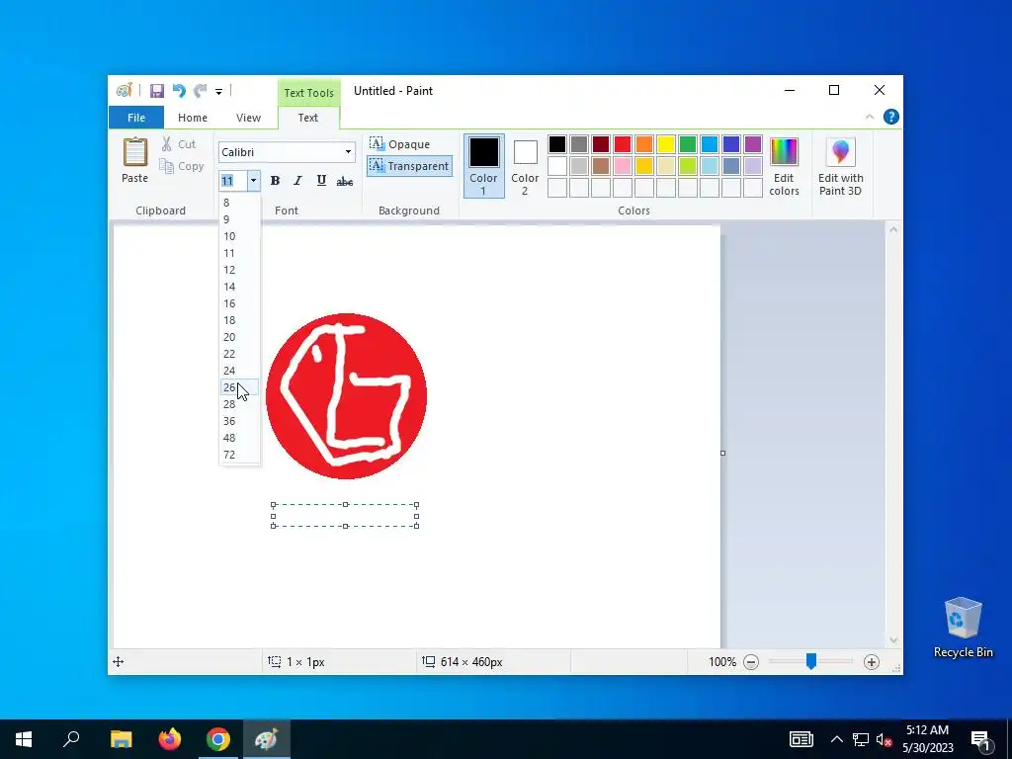Screen dimensions: 1012x759
Task: Launch Firefox from taskbar
Action: point(170,739)
